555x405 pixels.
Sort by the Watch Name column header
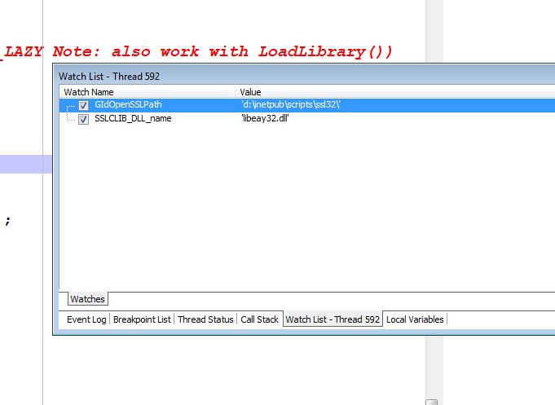148,92
